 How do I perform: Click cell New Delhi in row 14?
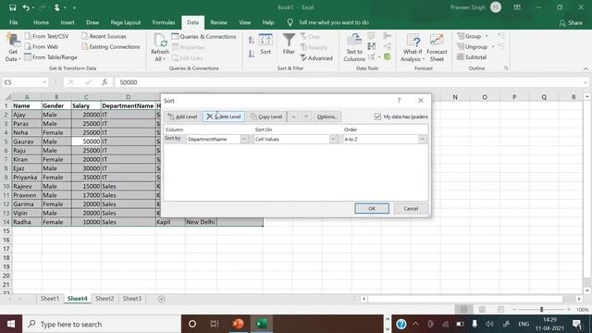201,222
